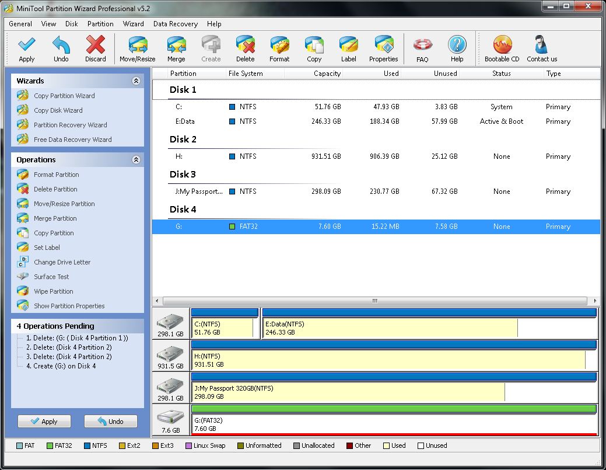Open the Partition menu
The width and height of the screenshot is (606, 470).
(100, 24)
